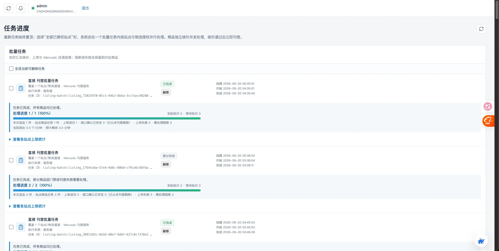Click the 批量任务 section title

(18, 51)
